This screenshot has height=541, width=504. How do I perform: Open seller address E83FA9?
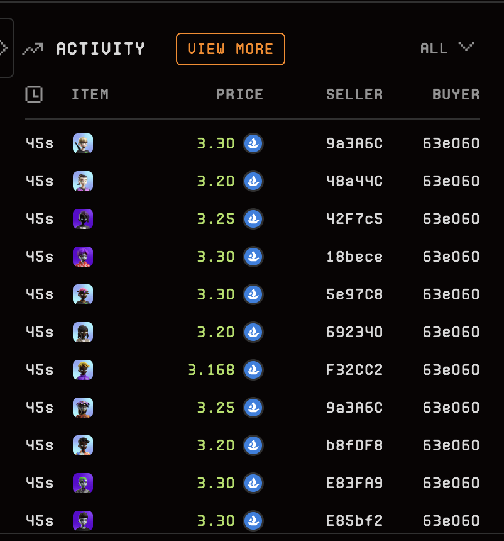pyautogui.click(x=354, y=483)
